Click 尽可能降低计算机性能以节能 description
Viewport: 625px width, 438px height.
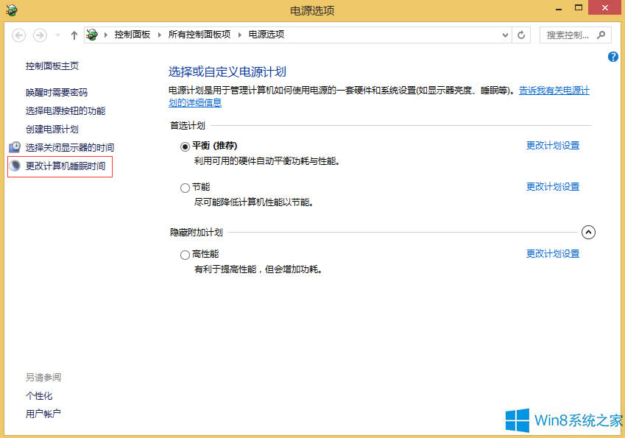pos(254,202)
